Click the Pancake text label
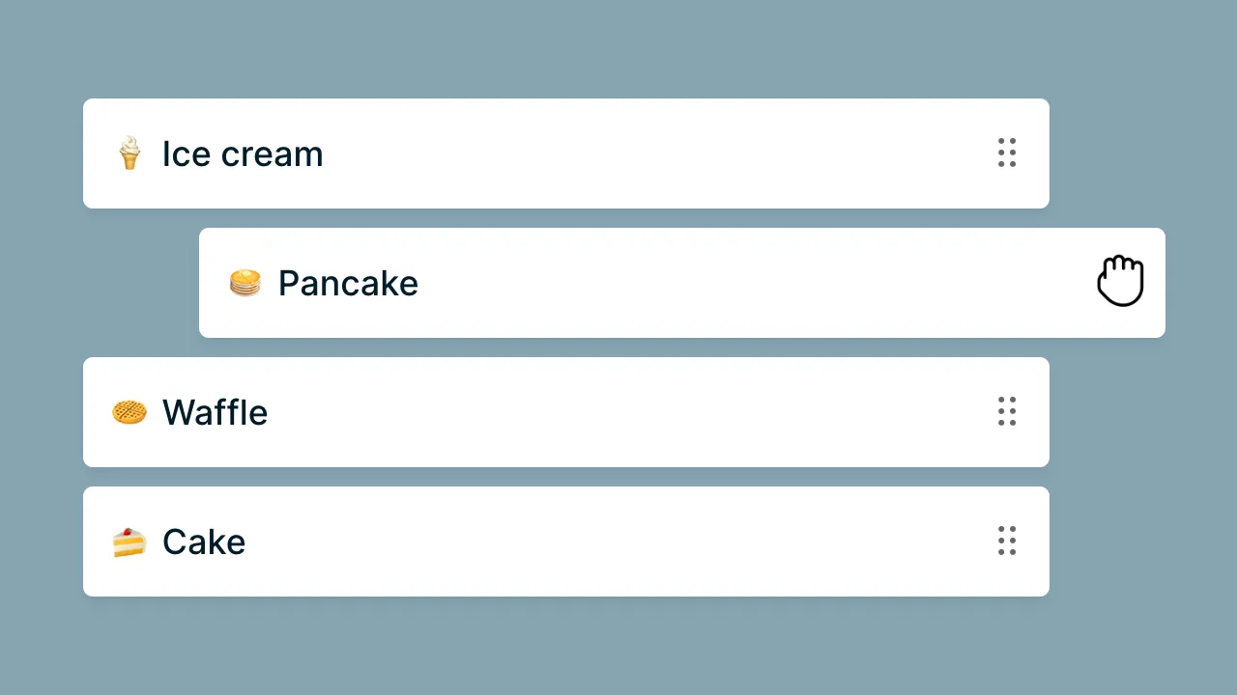 [348, 283]
